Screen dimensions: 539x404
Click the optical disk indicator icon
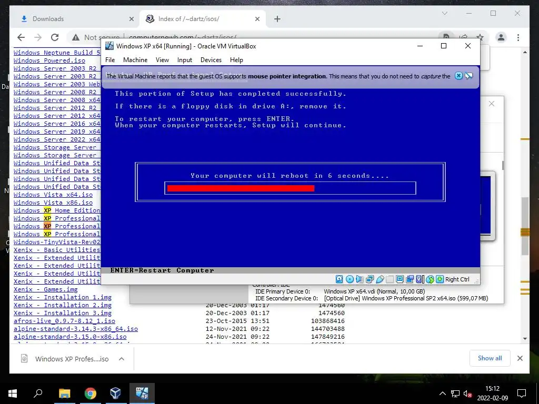point(350,279)
